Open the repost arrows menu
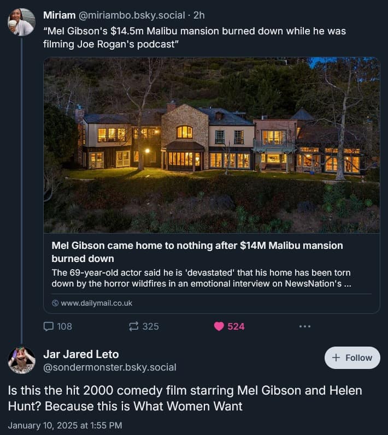388x435 pixels. point(134,326)
